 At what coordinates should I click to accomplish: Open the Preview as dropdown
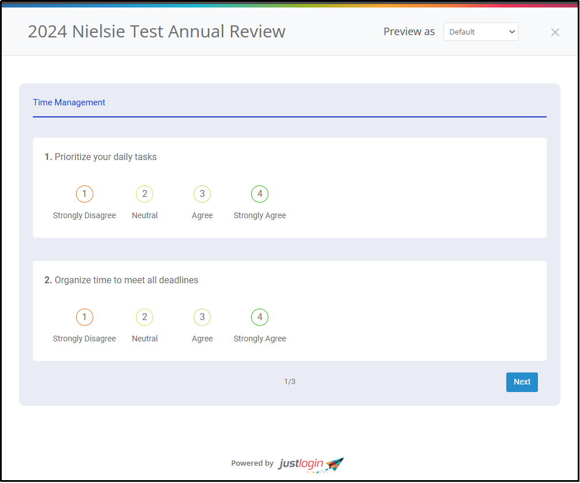click(x=480, y=32)
